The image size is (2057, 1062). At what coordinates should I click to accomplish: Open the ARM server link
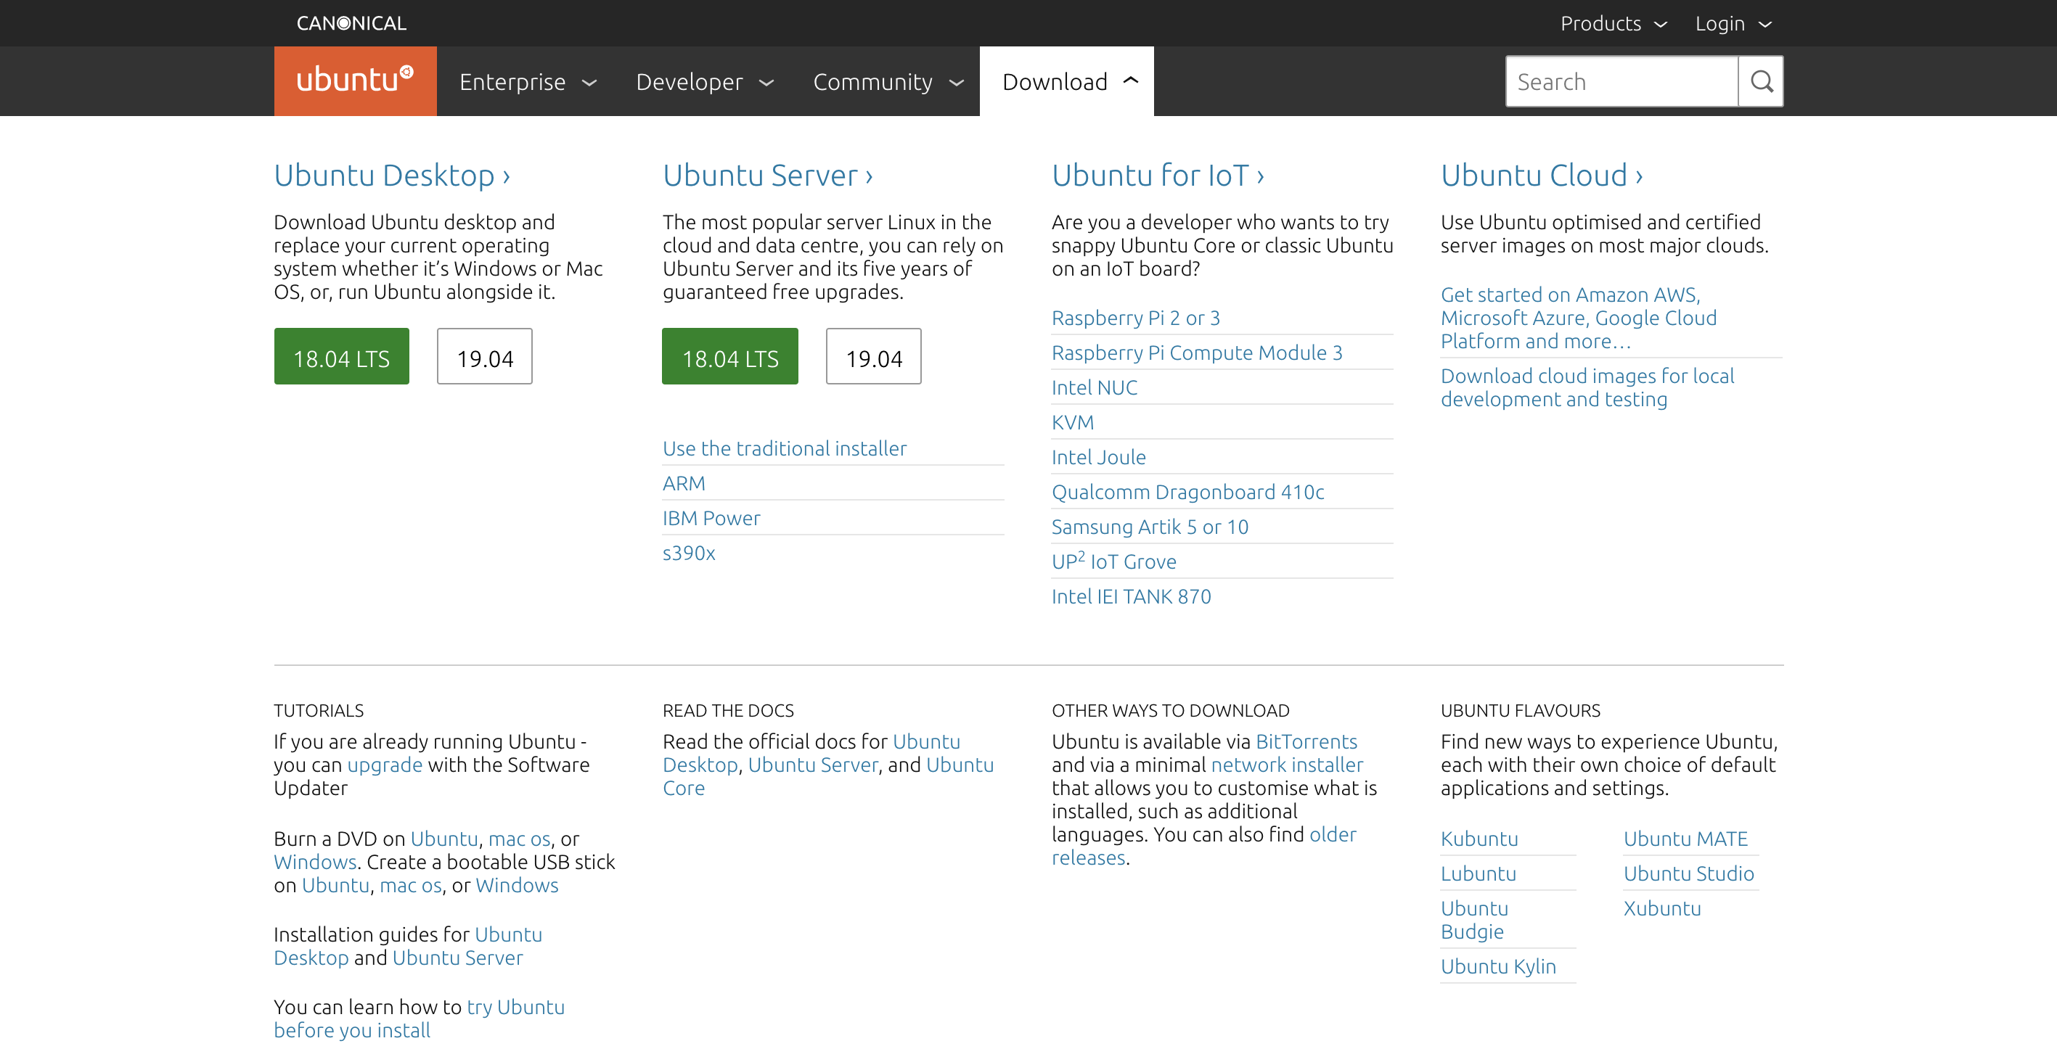click(x=684, y=484)
